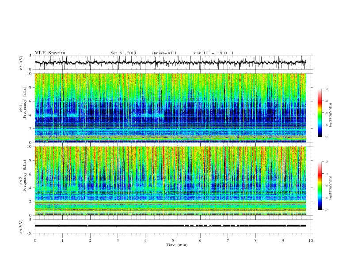Click the '-3' label on ch.1 colorbar

pyautogui.click(x=326, y=89)
